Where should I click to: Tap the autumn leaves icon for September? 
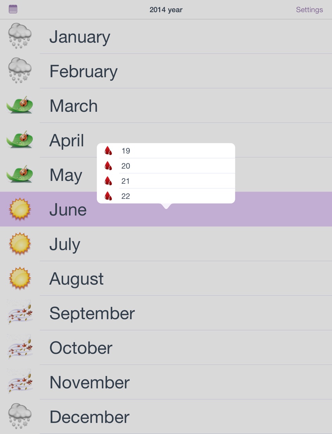coord(20,313)
